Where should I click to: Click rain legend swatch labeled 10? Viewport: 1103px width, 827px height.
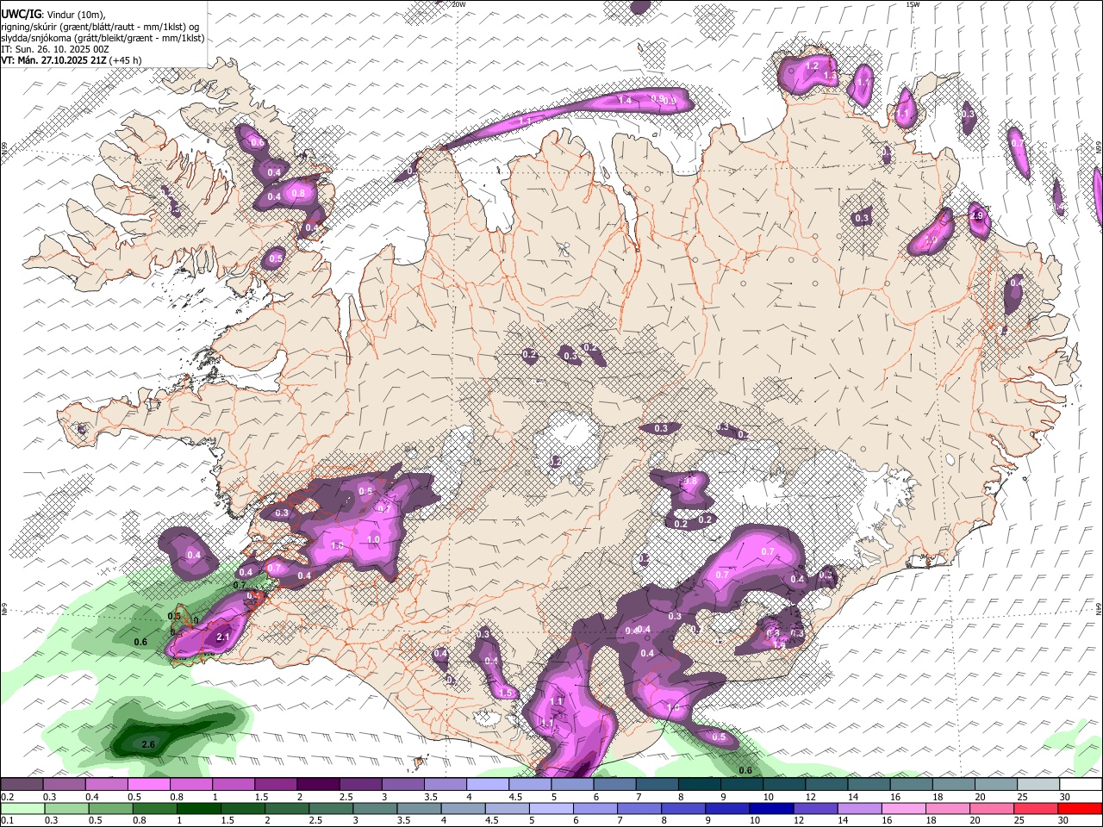coord(772,808)
